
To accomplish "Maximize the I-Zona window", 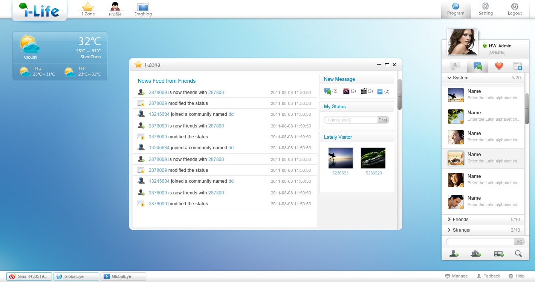I will click(x=387, y=65).
